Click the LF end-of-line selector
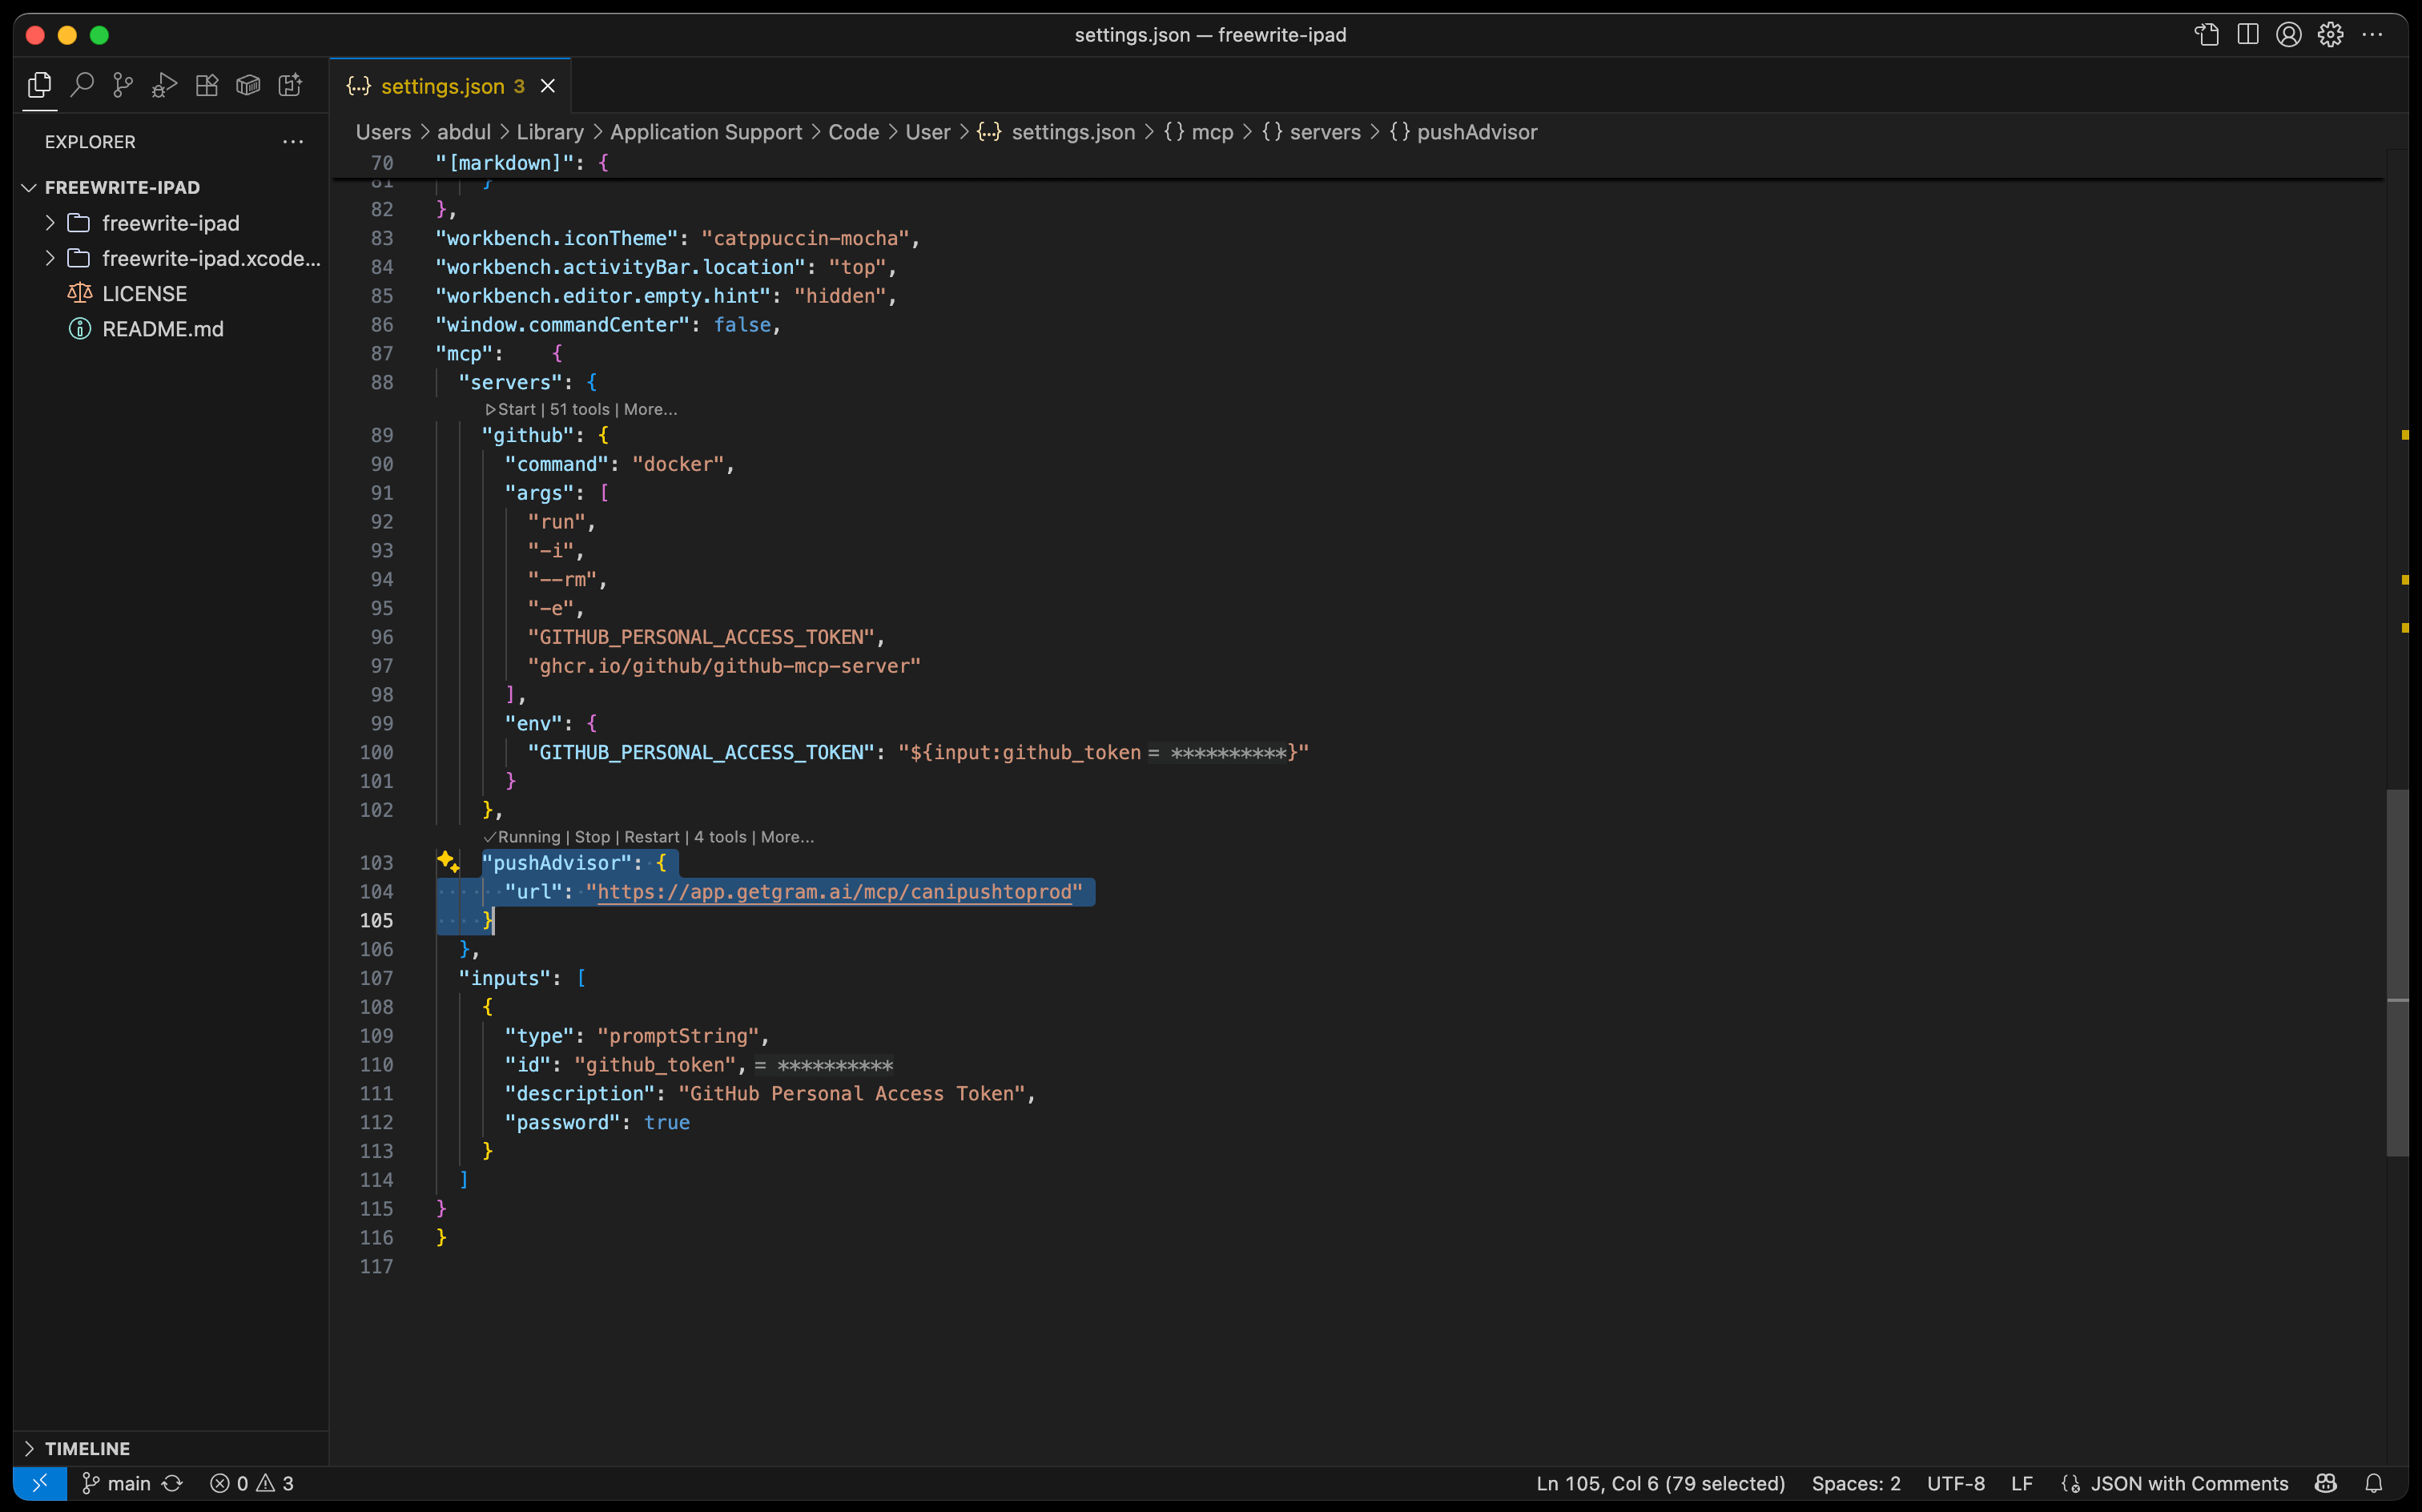 click(x=2022, y=1484)
